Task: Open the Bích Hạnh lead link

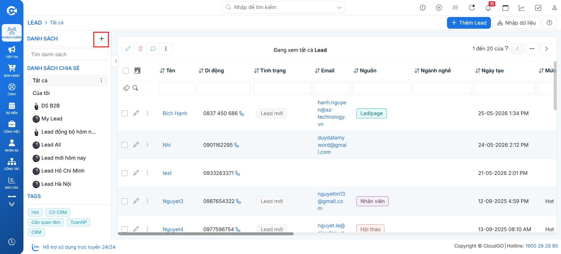Action: click(x=175, y=113)
